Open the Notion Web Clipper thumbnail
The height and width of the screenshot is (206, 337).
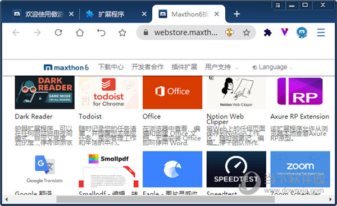(236, 93)
